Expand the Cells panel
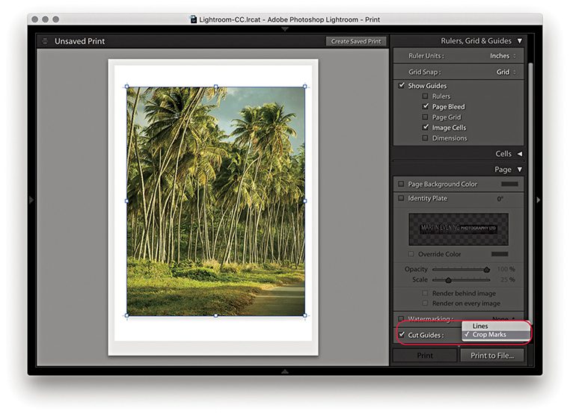Screen dimensions: 570x414 519,154
